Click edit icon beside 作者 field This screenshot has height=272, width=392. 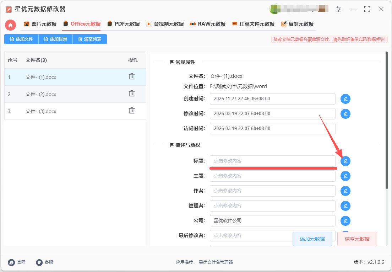(345, 191)
